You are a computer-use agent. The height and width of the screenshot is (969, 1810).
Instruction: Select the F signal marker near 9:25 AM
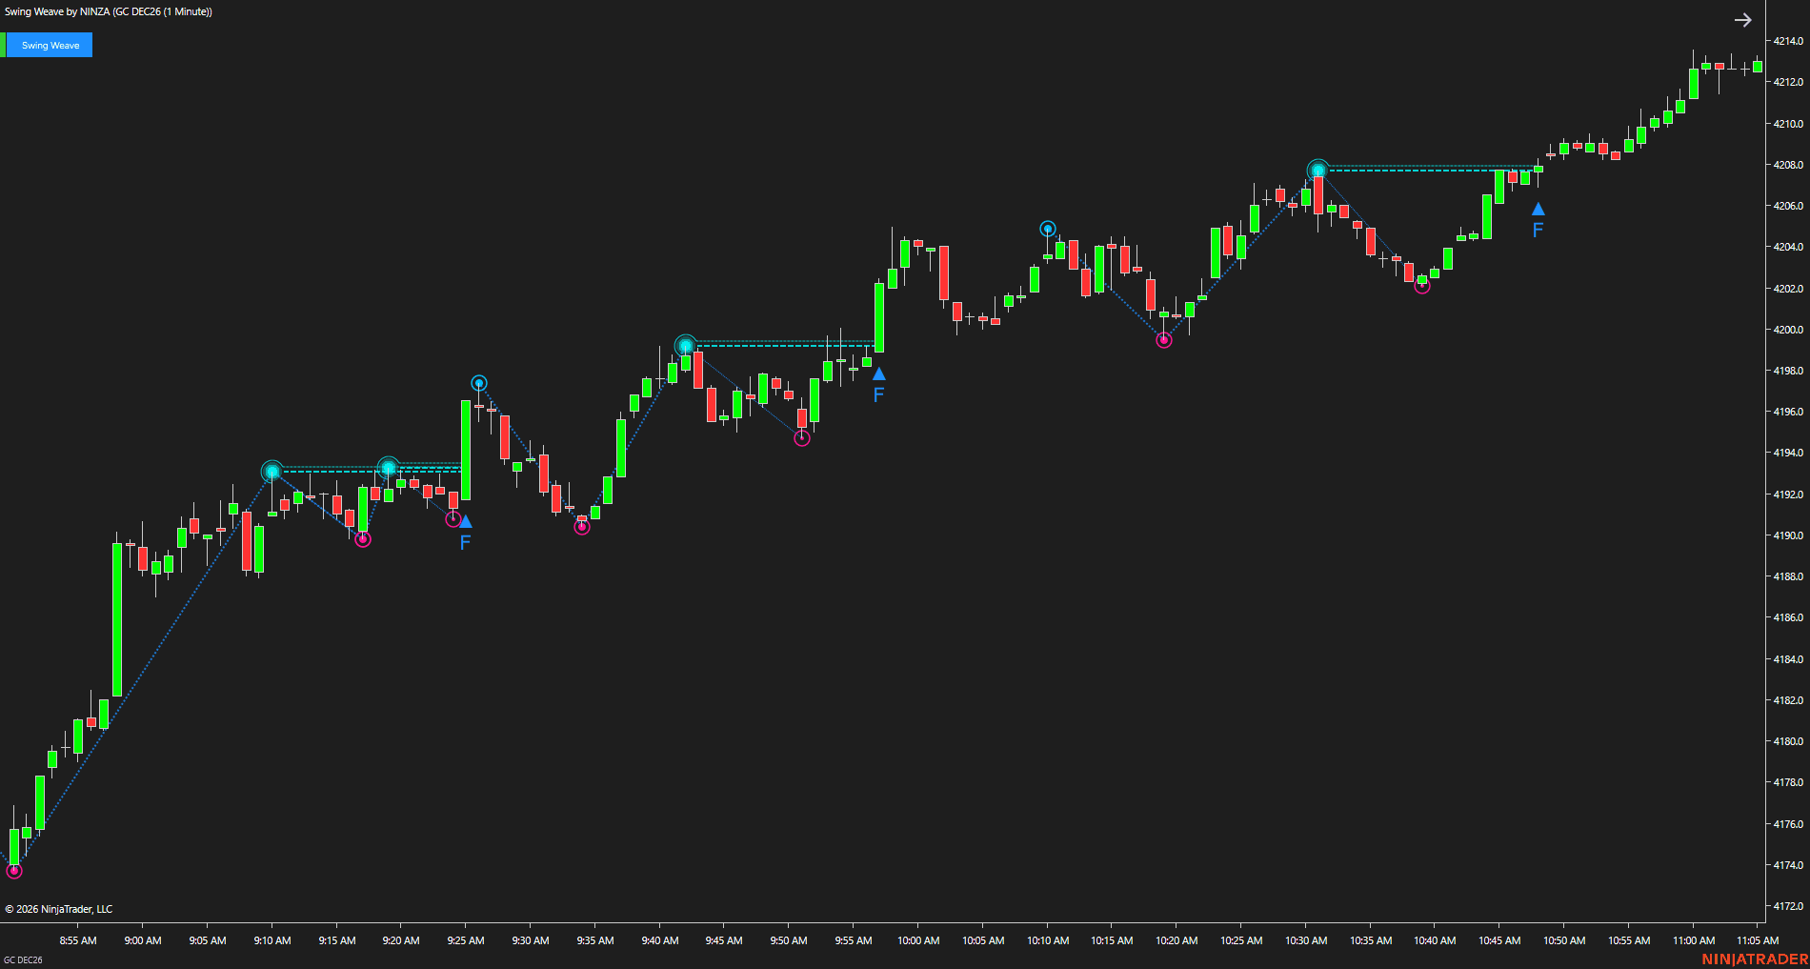click(465, 542)
